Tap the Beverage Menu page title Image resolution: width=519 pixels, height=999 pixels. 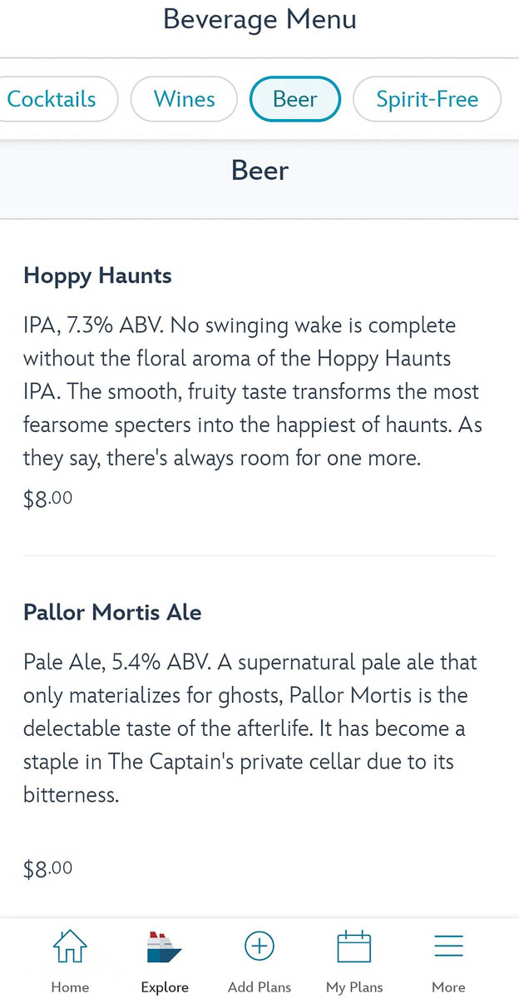(x=259, y=19)
